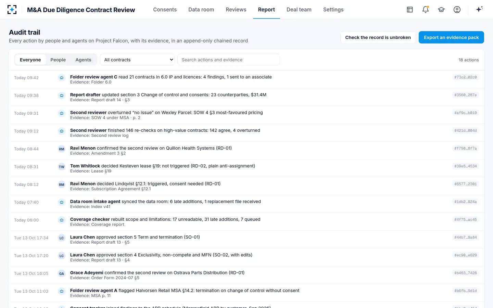Click the Folder review agent C avatar icon
The height and width of the screenshot is (308, 493).
(x=62, y=78)
